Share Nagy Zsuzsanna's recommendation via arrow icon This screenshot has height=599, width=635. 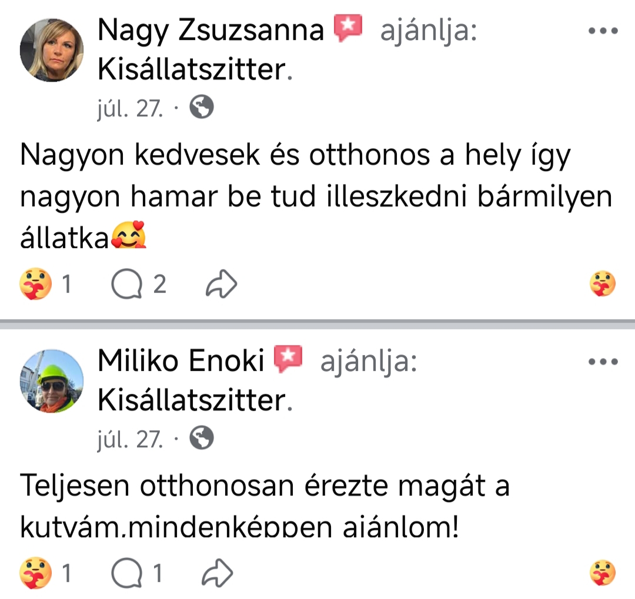pyautogui.click(x=221, y=286)
